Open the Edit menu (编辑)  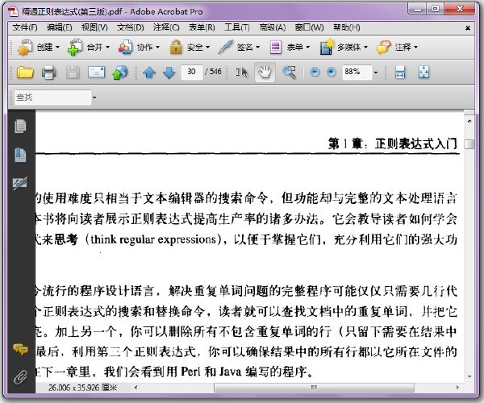pos(59,27)
